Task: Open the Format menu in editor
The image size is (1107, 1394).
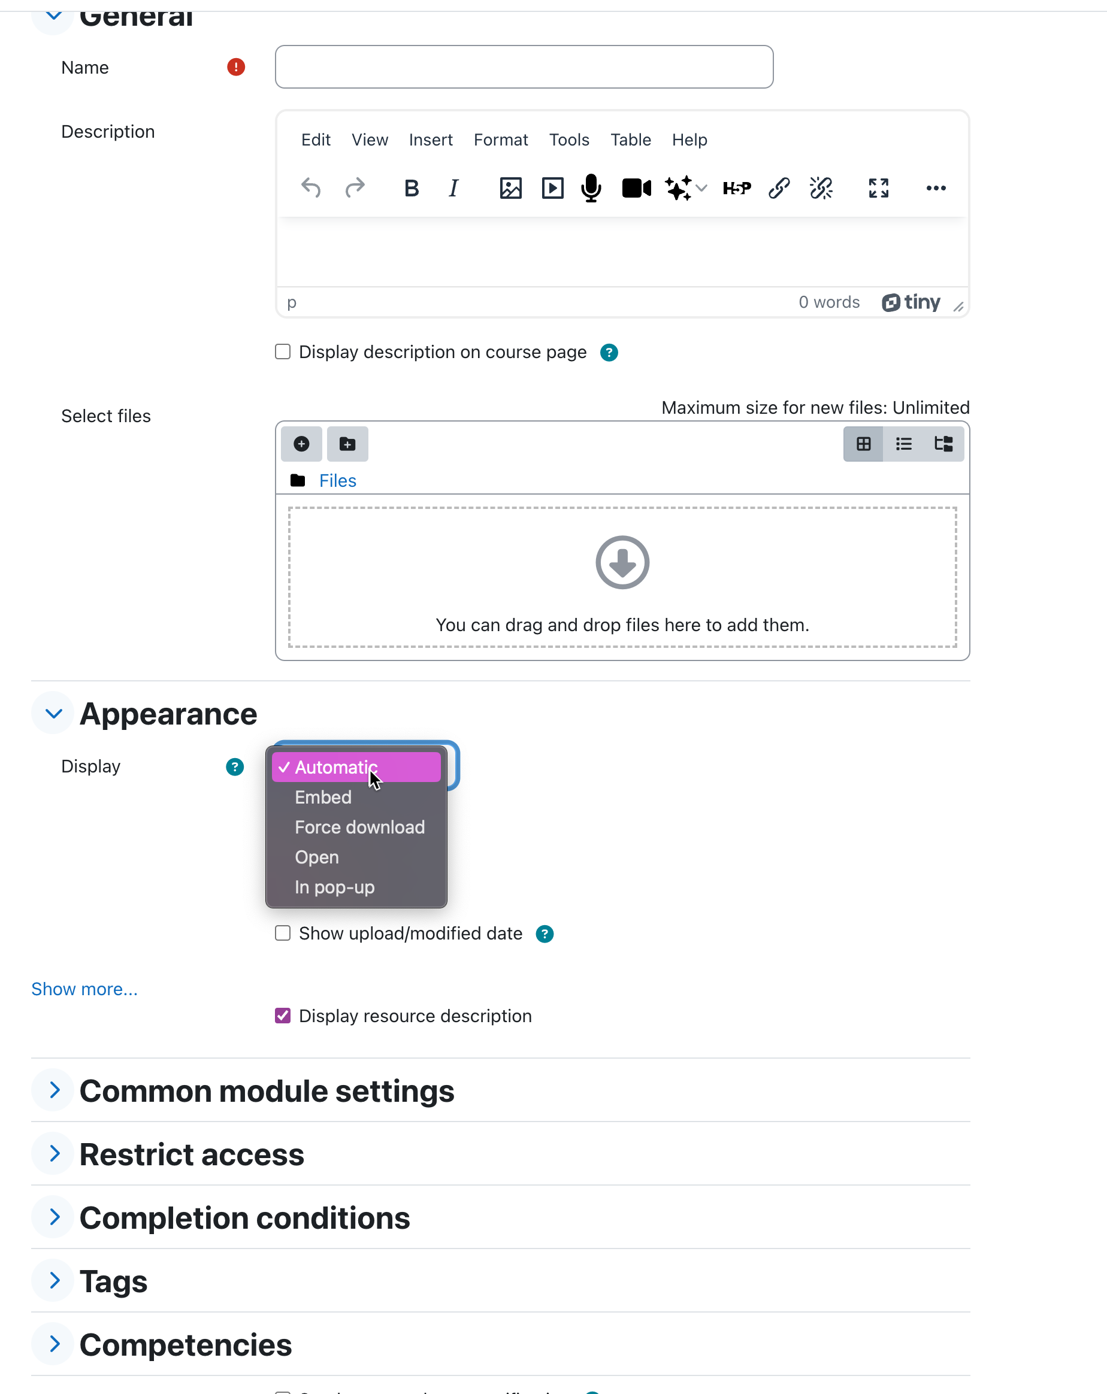Action: pyautogui.click(x=500, y=140)
